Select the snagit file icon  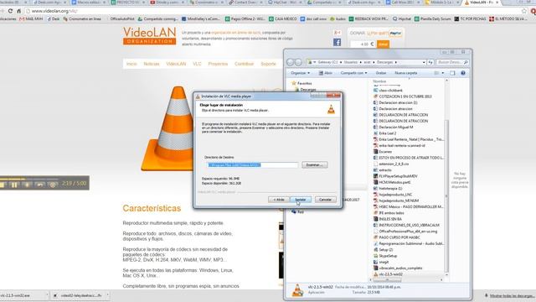pyautogui.click(x=375, y=262)
